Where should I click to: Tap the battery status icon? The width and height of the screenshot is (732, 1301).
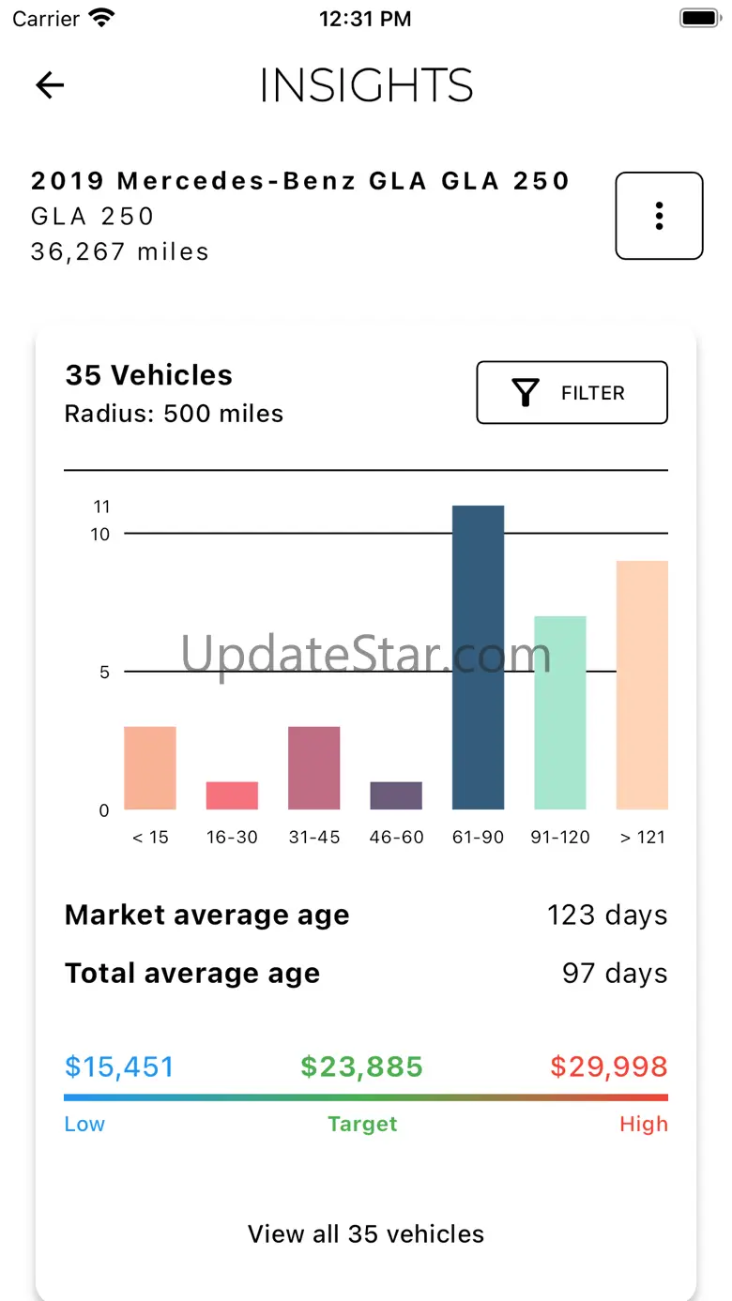[x=698, y=18]
